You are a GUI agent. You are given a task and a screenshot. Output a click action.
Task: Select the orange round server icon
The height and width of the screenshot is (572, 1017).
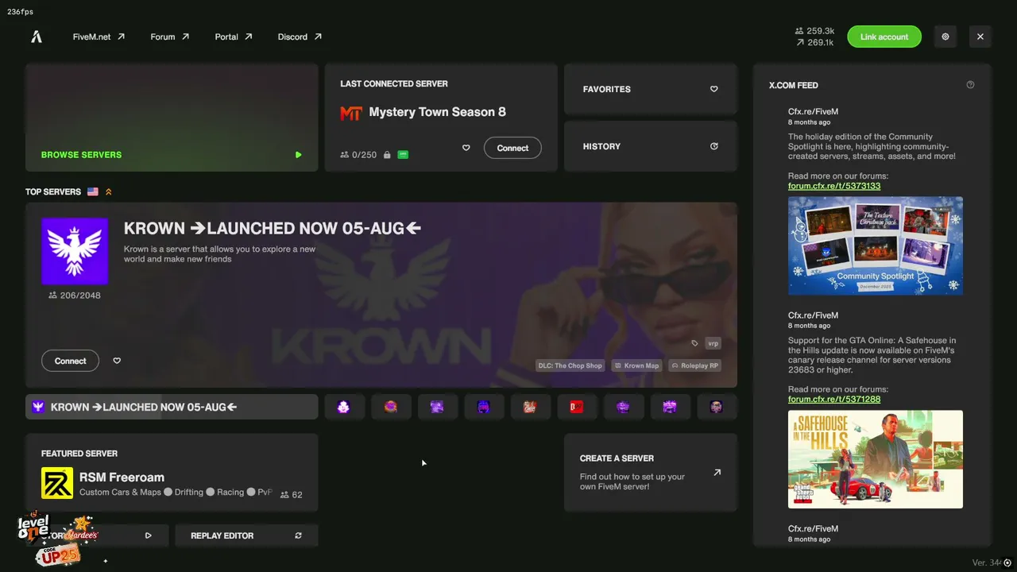point(390,407)
